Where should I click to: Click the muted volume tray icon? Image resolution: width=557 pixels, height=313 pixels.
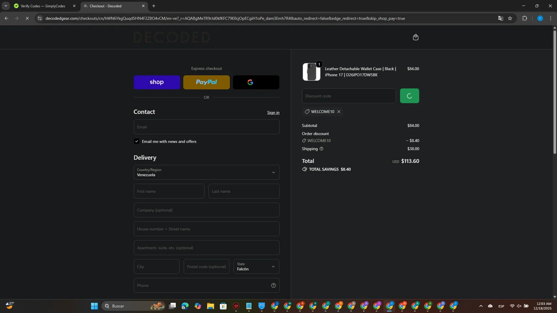tap(519, 306)
